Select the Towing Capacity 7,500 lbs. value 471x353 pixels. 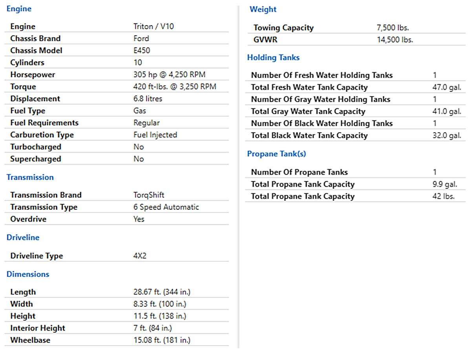(392, 28)
